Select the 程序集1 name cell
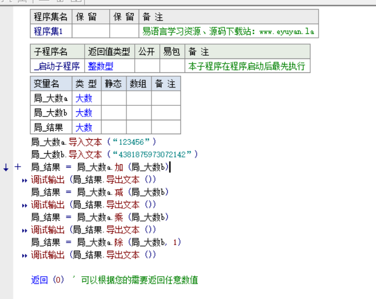This screenshot has width=376, height=299. tap(51, 31)
